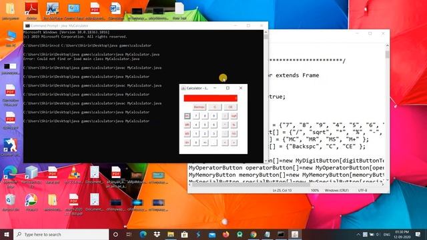The width and height of the screenshot is (427, 240).
Task: Click digit 2 on the calculator
Action: click(205, 133)
